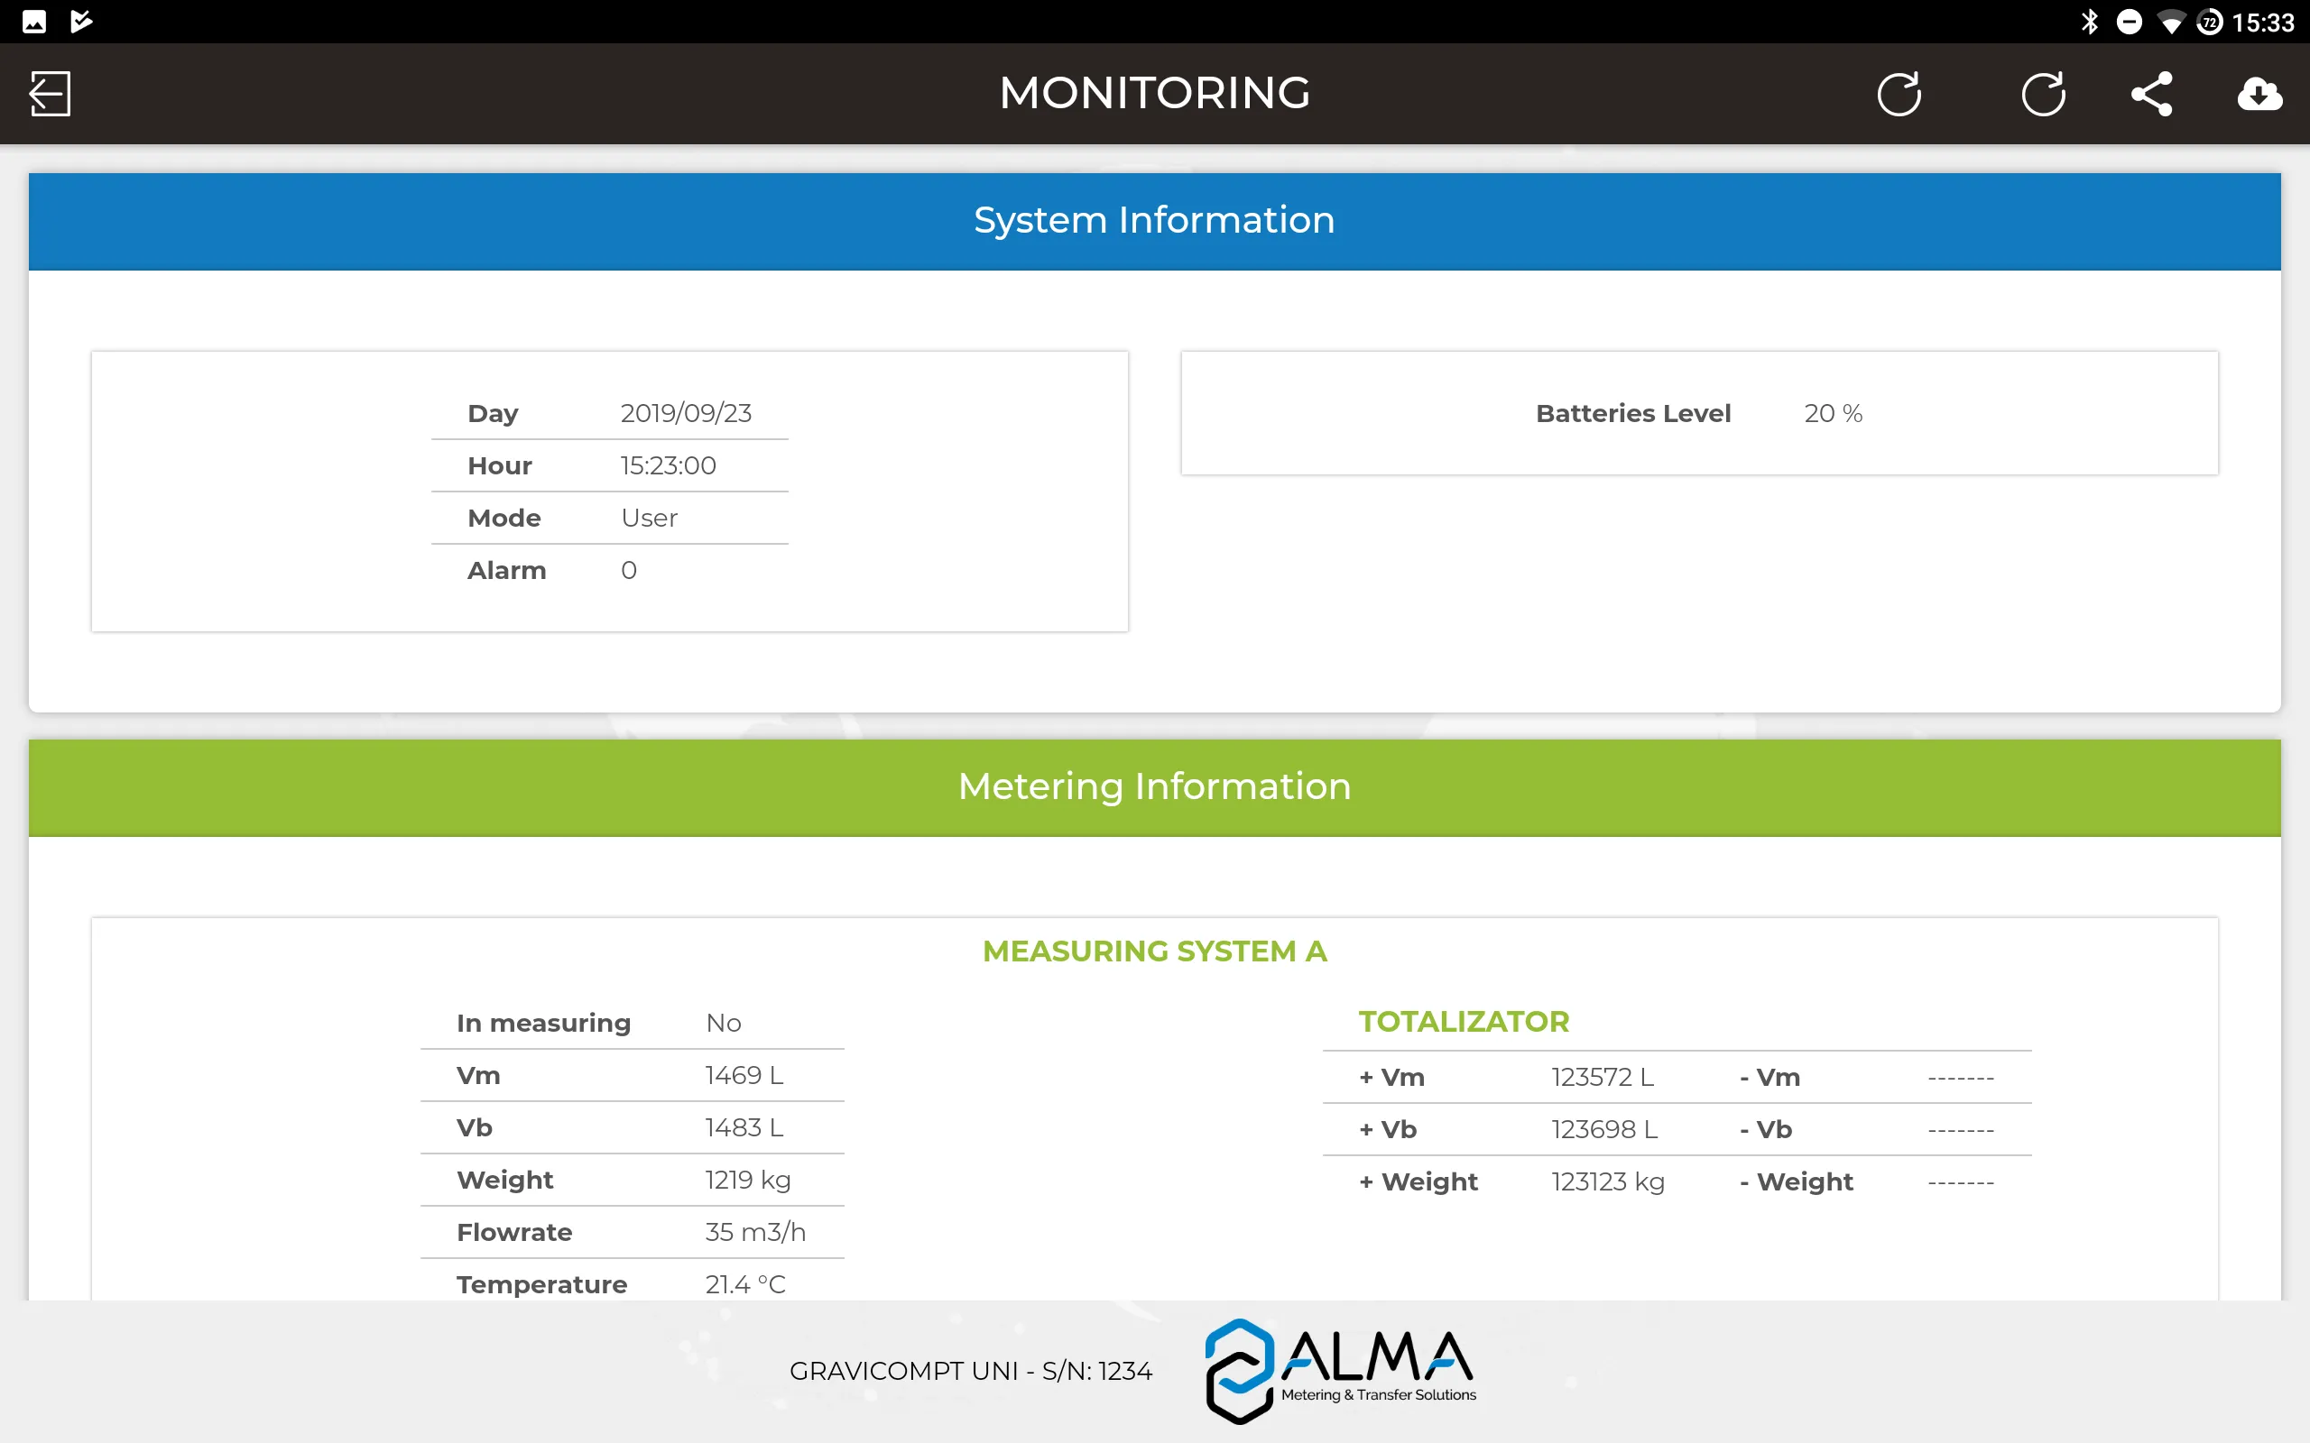This screenshot has height=1443, width=2310.
Task: Click the Vb value 1483 L
Action: click(744, 1128)
